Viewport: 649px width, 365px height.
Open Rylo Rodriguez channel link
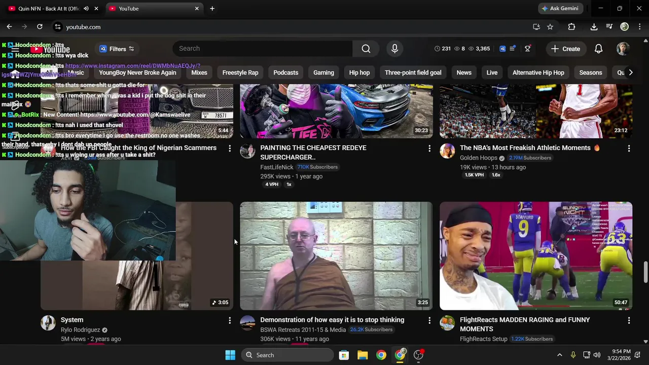(80, 330)
